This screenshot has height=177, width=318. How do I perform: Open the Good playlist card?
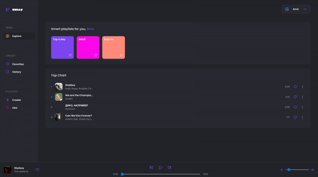coord(88,48)
